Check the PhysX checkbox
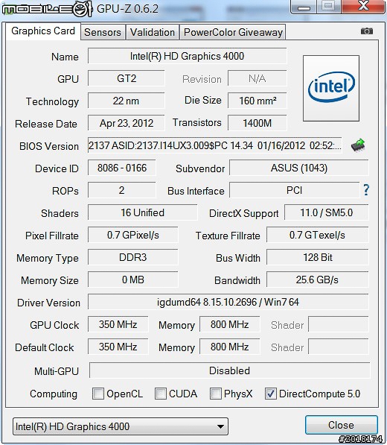The height and width of the screenshot is (445, 387). [215, 394]
